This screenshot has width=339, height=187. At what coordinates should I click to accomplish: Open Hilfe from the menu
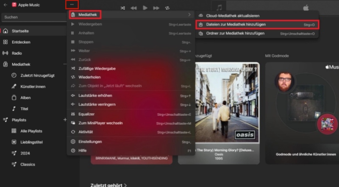(x=131, y=151)
